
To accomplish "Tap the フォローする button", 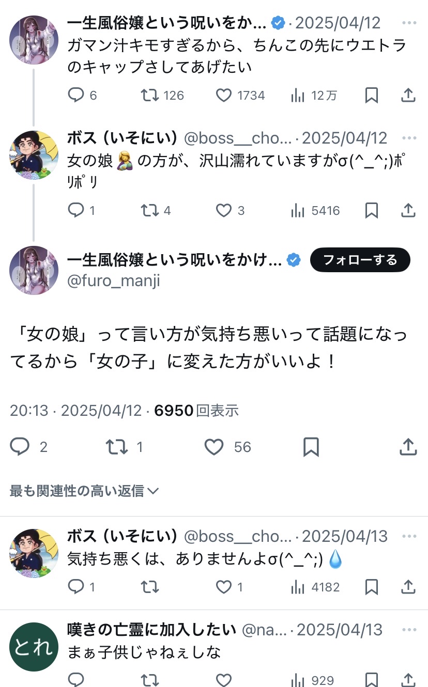I will click(360, 260).
